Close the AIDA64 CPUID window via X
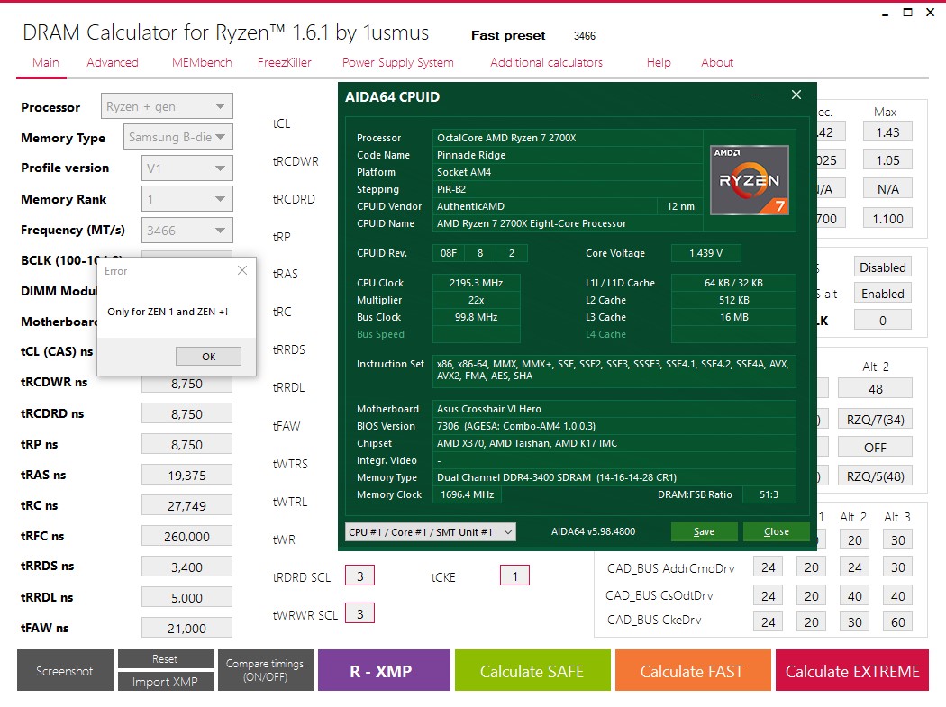 coord(796,95)
